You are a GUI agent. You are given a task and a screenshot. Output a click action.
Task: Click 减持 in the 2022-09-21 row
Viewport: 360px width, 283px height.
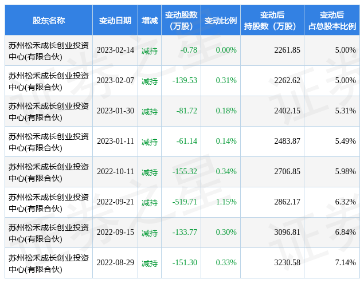(150, 202)
